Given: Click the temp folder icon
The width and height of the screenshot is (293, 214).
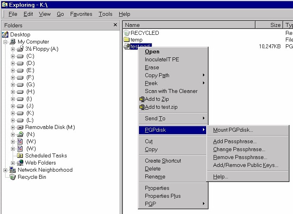Looking at the screenshot, I should [x=127, y=40].
